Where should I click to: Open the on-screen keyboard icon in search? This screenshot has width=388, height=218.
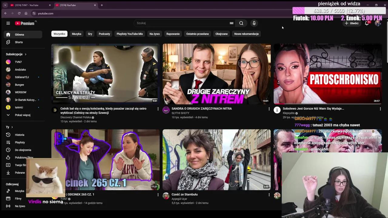coord(232,23)
